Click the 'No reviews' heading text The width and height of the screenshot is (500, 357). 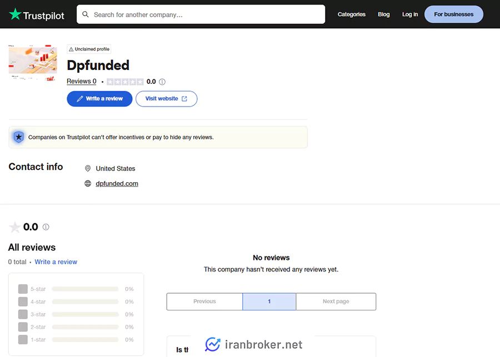point(271,258)
